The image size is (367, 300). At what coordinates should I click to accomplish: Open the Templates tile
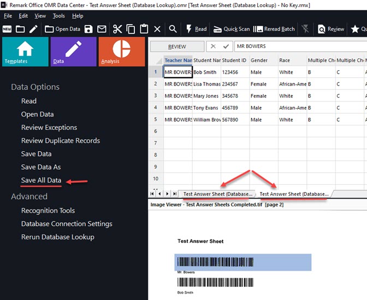click(x=25, y=52)
